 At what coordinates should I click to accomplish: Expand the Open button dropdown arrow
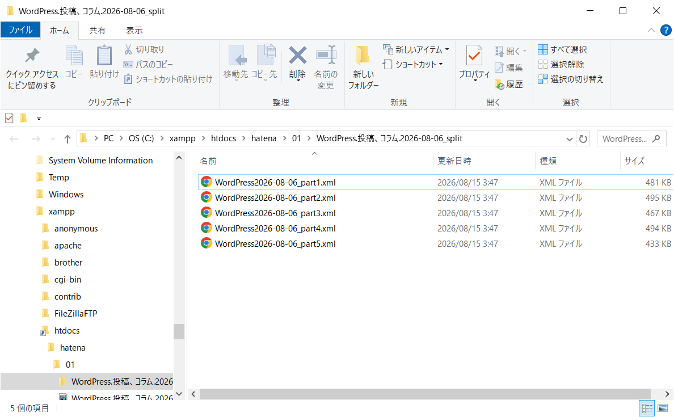coord(525,51)
